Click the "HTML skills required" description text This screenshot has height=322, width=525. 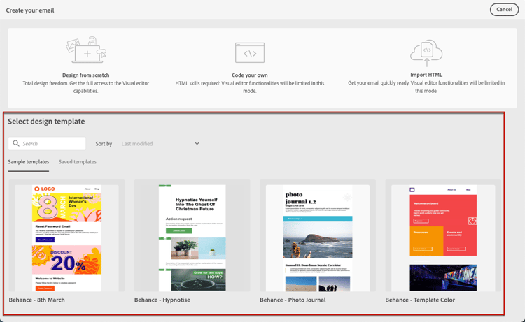click(x=250, y=87)
